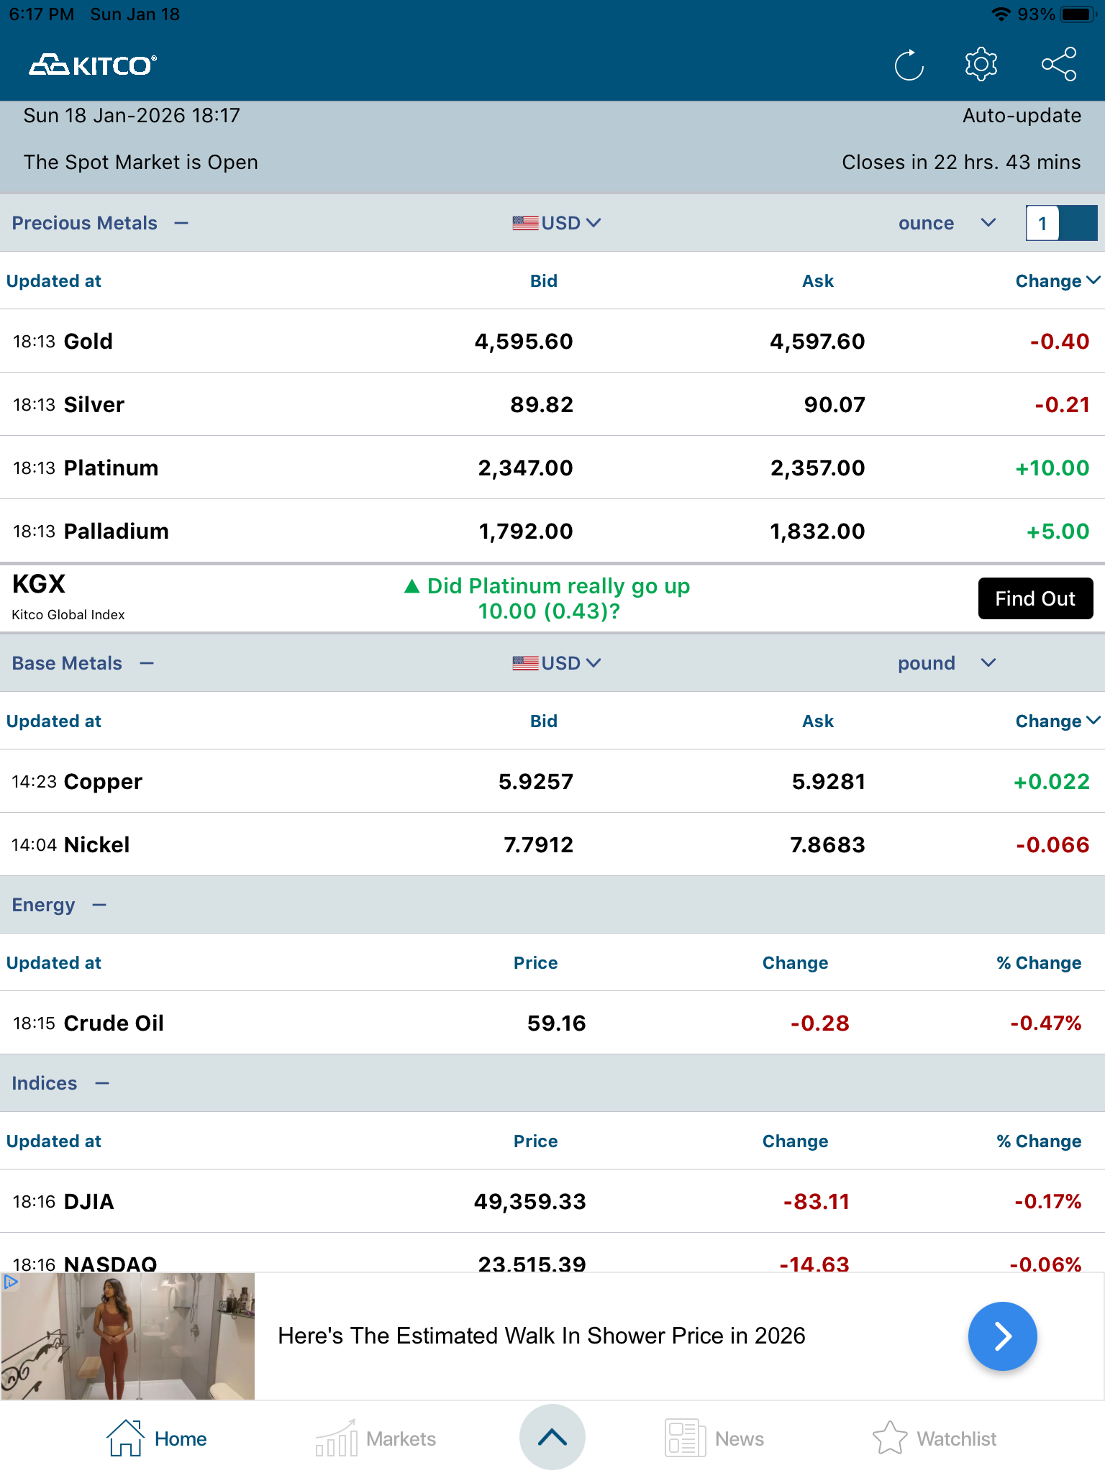Tap 'Closes in 22 hrs. 43 mins' text
Image resolution: width=1105 pixels, height=1473 pixels.
(961, 163)
